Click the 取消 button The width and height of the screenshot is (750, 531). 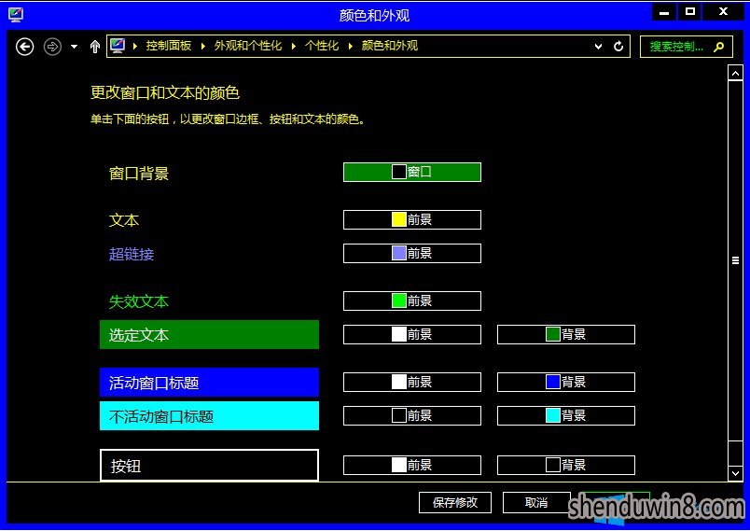tap(536, 502)
